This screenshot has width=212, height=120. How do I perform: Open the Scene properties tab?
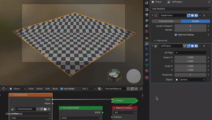point(147,26)
